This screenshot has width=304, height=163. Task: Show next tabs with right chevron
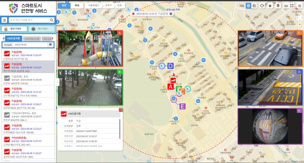click(52, 39)
